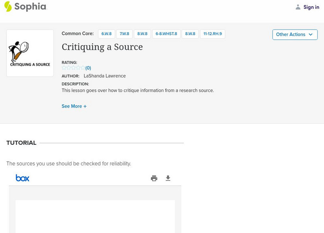Open the 11-12.RH.9 standard tag
Viewport: 324px width, 233px height.
(212, 34)
